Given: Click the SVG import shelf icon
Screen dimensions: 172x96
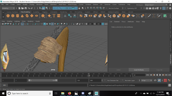Looking at the screenshot, I should click(x=59, y=16).
